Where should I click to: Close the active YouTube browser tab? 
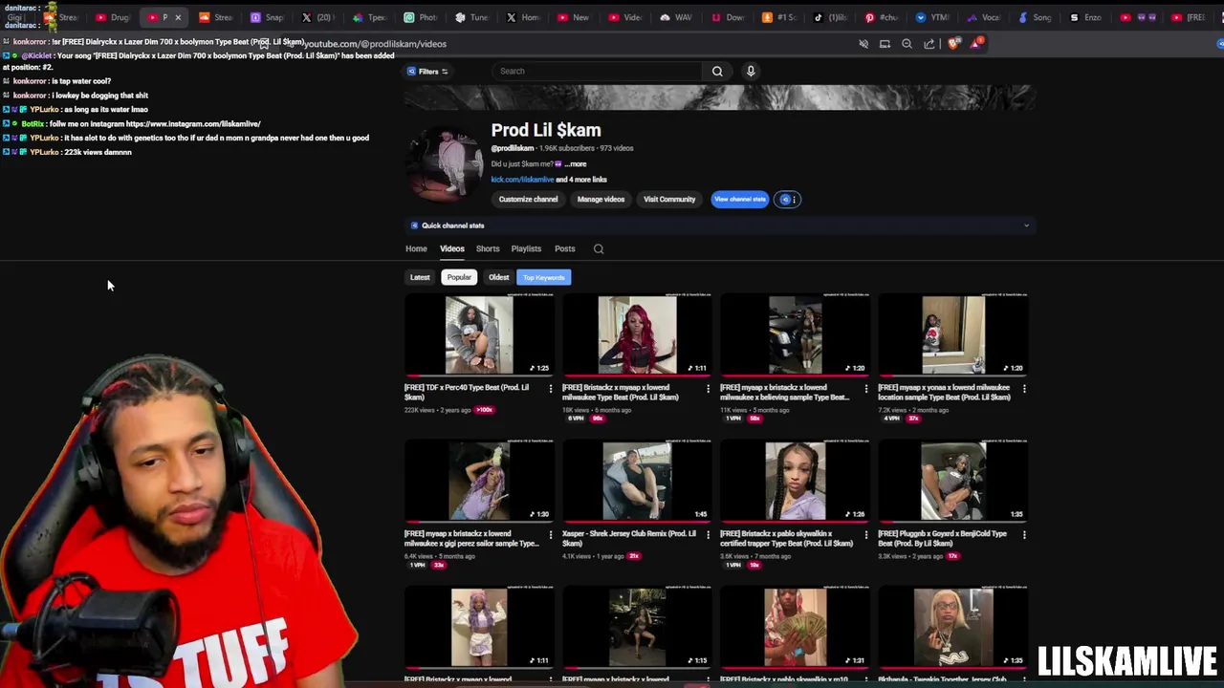(178, 17)
